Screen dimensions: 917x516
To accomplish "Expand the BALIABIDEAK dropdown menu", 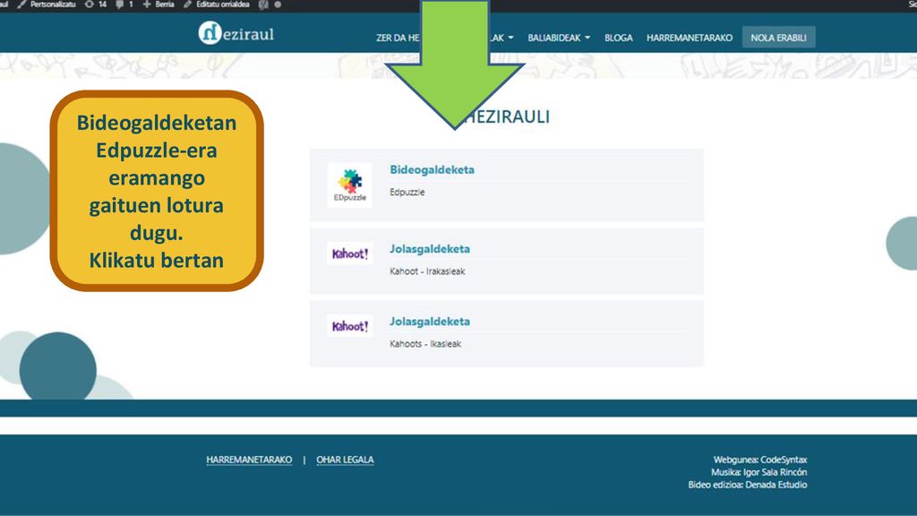I will coord(559,38).
